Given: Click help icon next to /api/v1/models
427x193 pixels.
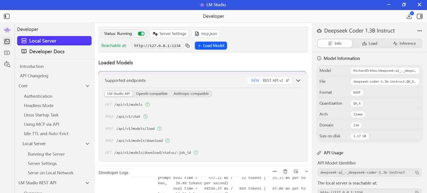Looking at the screenshot, I should tap(147, 105).
